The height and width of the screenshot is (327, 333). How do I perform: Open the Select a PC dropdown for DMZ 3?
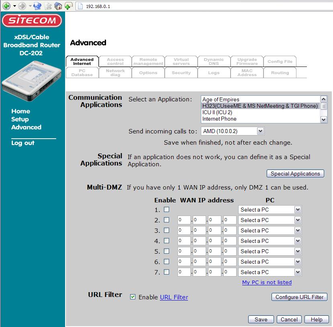tap(270, 230)
